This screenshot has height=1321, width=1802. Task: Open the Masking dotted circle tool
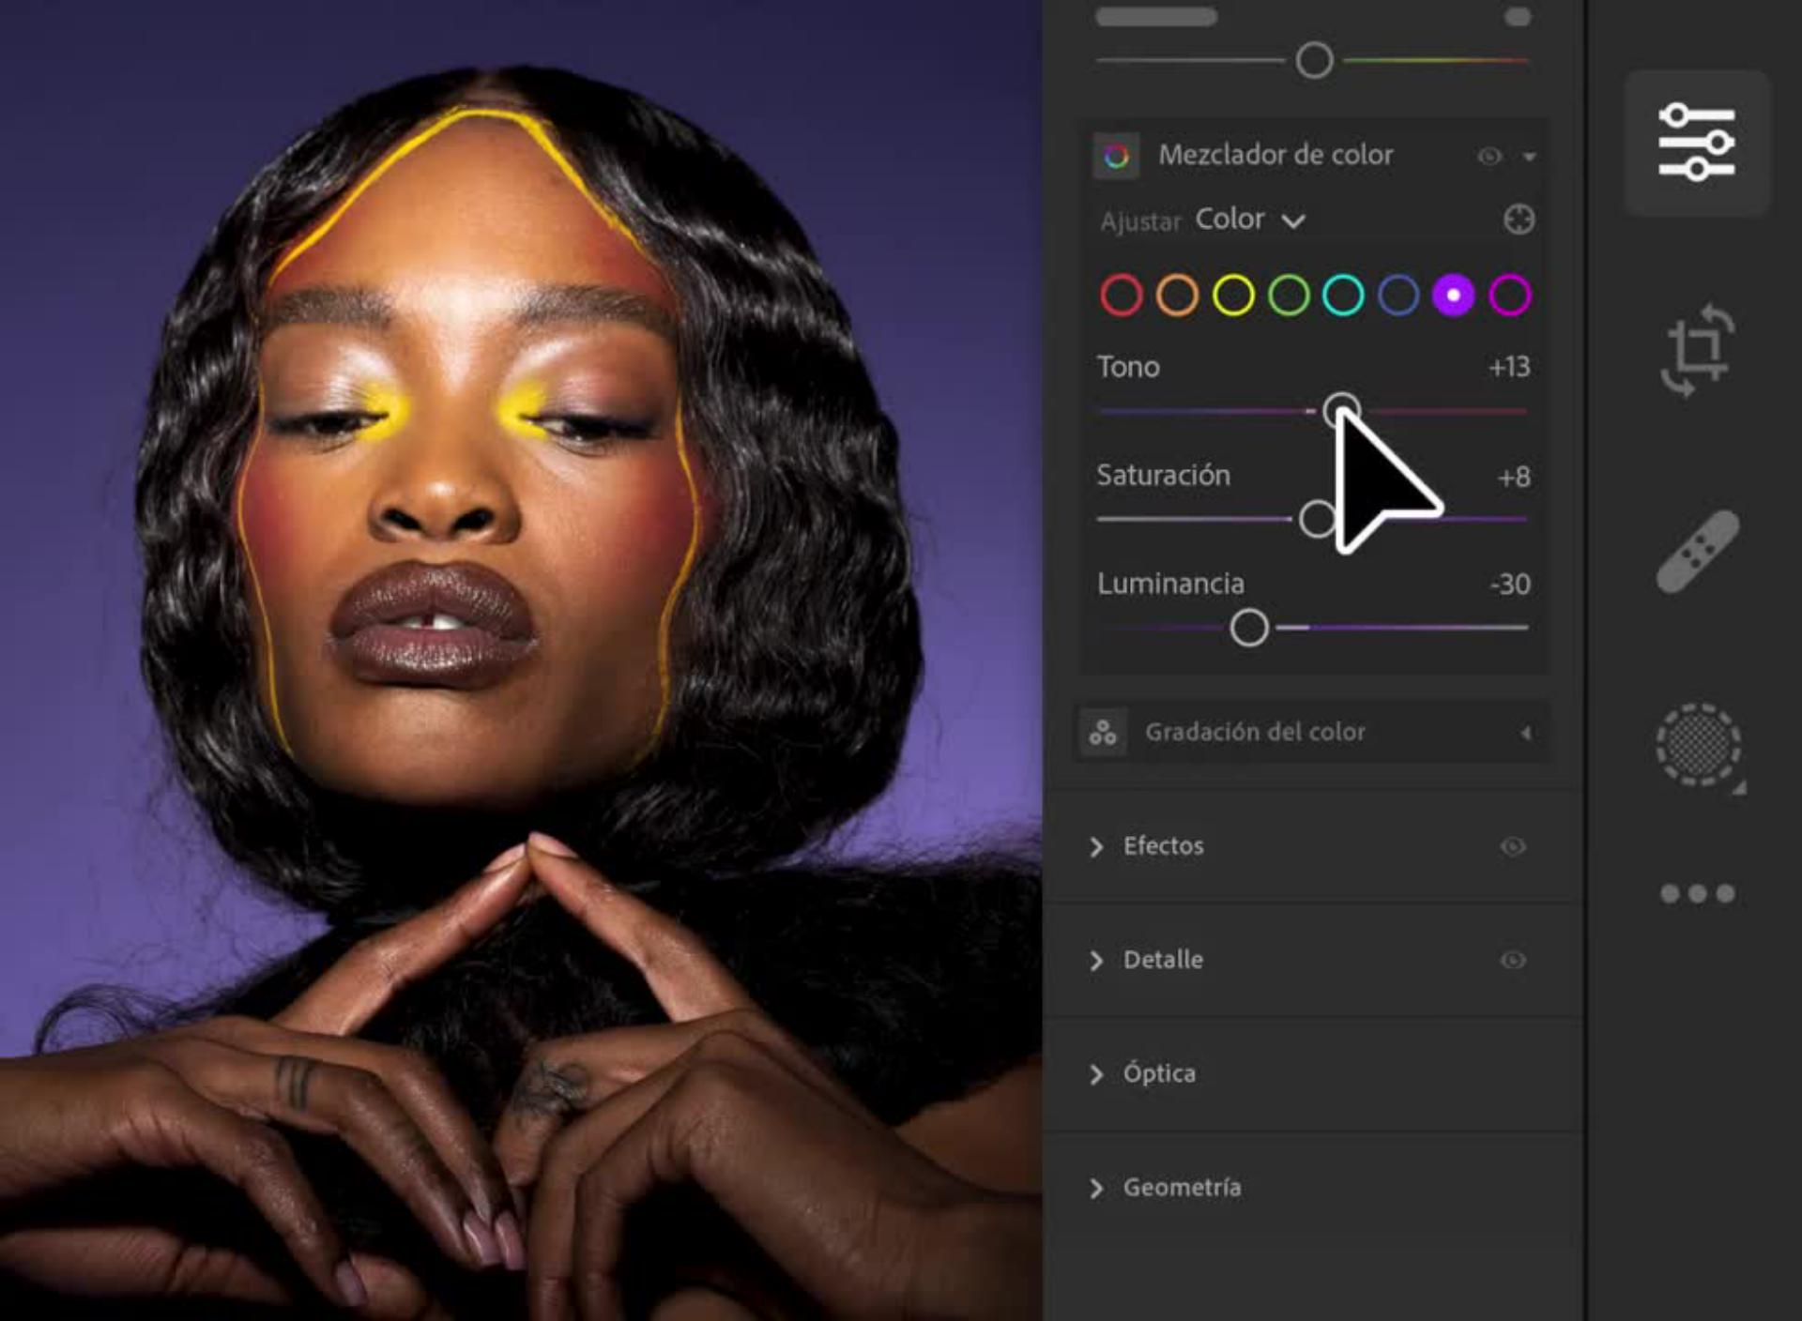click(x=1698, y=744)
